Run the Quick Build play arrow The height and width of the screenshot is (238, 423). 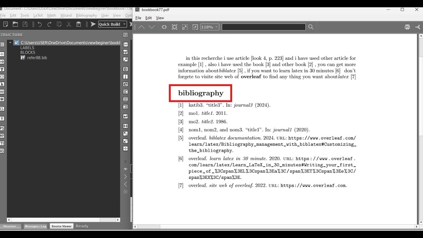coord(93,24)
